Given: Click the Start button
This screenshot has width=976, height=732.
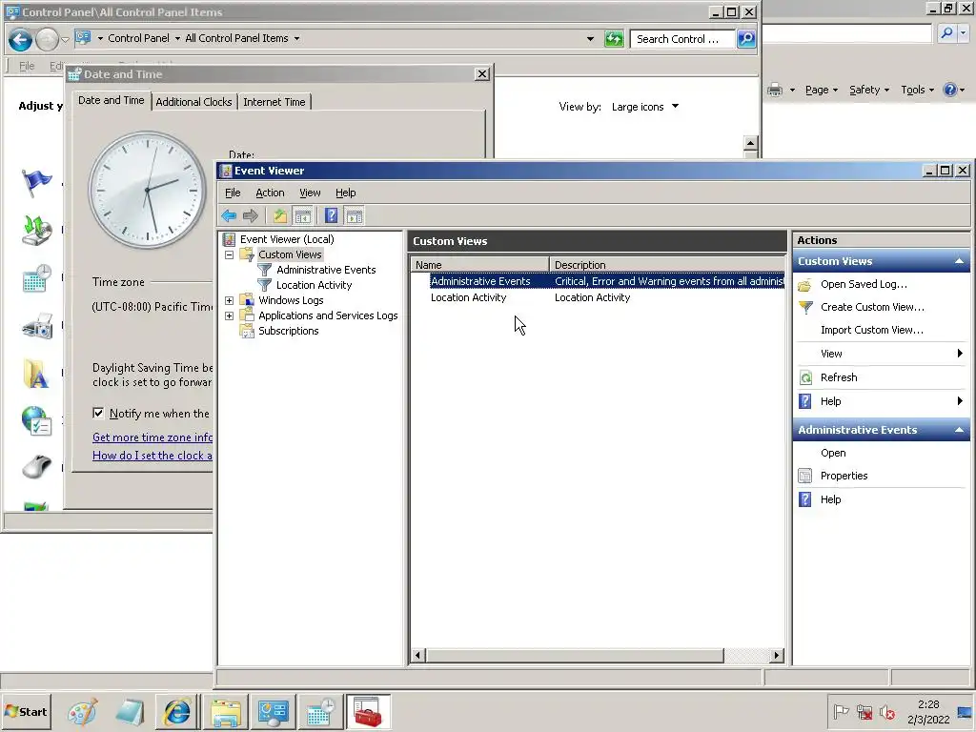Looking at the screenshot, I should pyautogui.click(x=26, y=712).
